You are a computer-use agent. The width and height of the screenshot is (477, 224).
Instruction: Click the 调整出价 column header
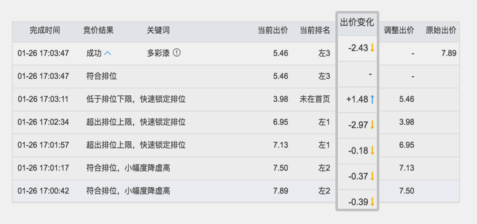click(x=399, y=30)
